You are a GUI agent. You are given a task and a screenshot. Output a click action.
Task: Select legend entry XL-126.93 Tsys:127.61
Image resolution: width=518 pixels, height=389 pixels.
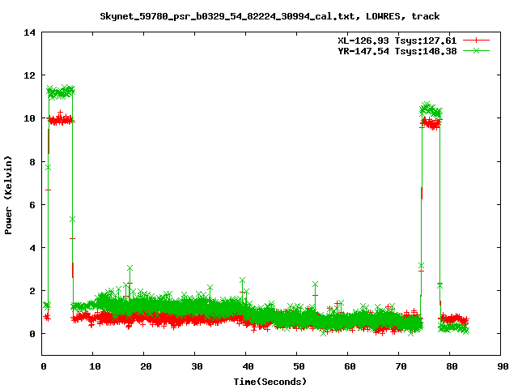(x=397, y=41)
